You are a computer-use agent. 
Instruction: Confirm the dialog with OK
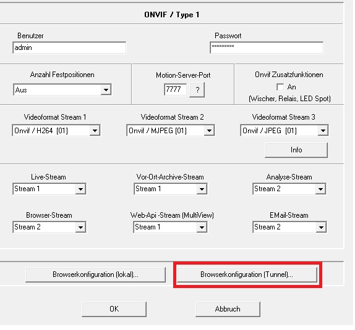tap(114, 309)
